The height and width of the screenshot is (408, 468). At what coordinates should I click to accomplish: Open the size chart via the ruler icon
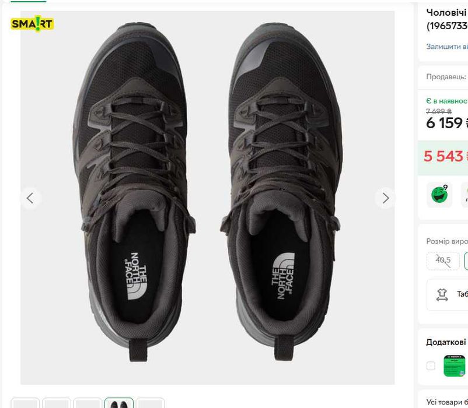442,295
